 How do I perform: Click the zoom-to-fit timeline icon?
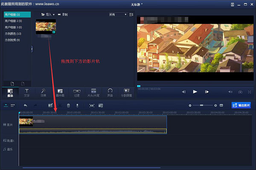(x=221, y=105)
